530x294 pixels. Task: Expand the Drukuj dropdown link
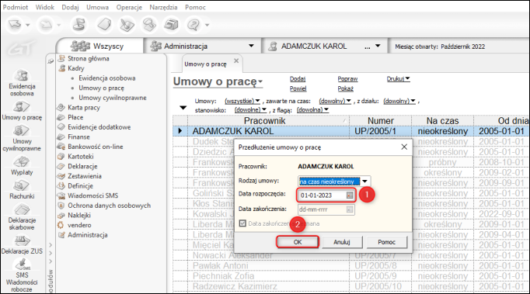(x=398, y=78)
